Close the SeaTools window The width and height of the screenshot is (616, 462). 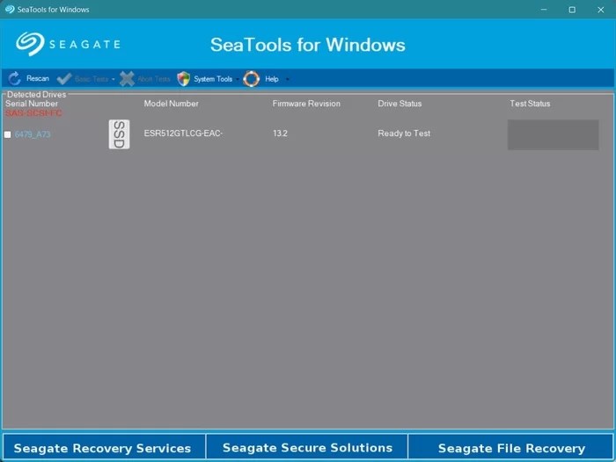tap(601, 10)
